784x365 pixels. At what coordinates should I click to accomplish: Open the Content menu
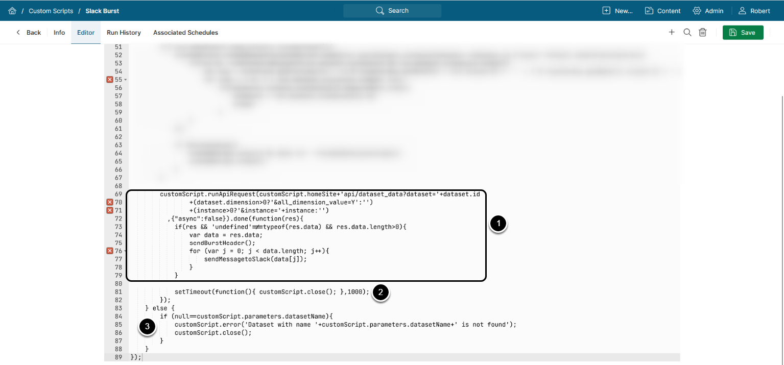point(662,11)
